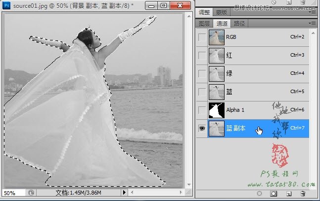Open the Channels panel options menu
Viewport: 320px width, 201px height.
click(312, 24)
